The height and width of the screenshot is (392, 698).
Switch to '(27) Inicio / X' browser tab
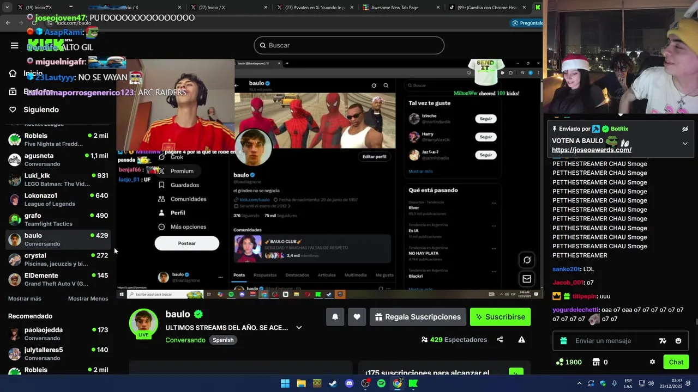tap(229, 8)
